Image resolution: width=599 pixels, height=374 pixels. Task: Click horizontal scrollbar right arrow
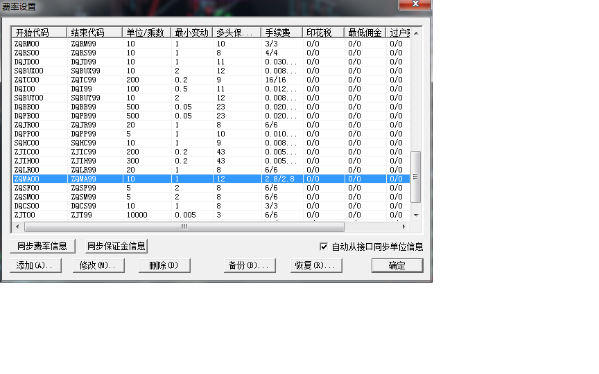click(404, 226)
